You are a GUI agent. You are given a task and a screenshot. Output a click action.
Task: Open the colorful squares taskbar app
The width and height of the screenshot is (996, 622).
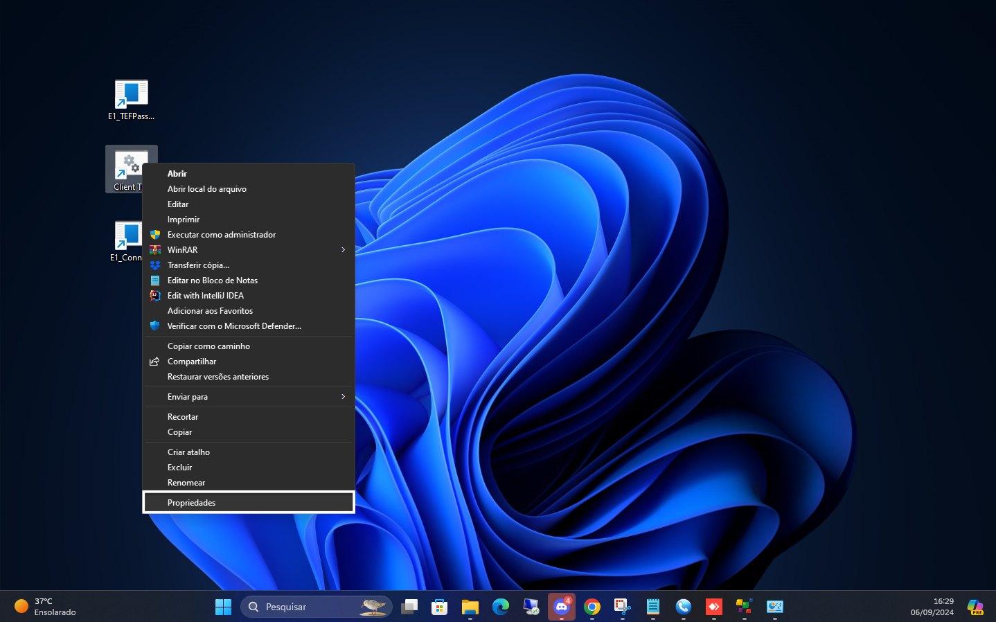745,607
